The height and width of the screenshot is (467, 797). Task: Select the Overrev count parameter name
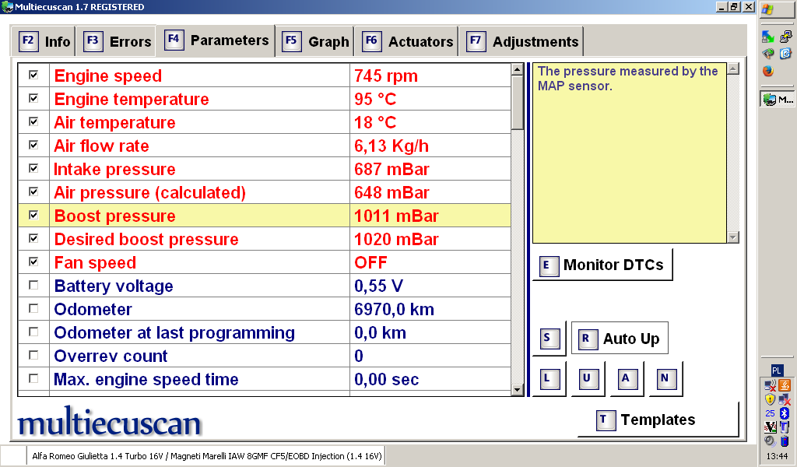coord(111,356)
